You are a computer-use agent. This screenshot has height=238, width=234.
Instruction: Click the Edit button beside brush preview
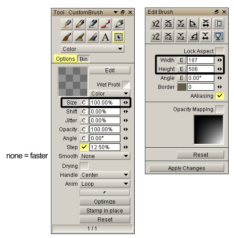(x=110, y=70)
